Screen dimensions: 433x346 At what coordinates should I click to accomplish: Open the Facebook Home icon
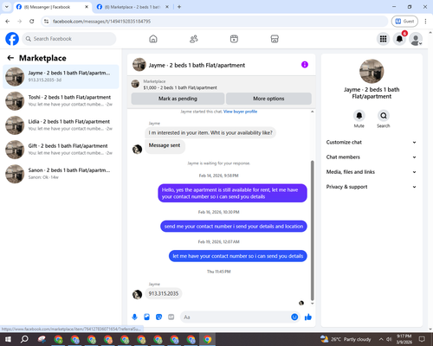(x=153, y=39)
